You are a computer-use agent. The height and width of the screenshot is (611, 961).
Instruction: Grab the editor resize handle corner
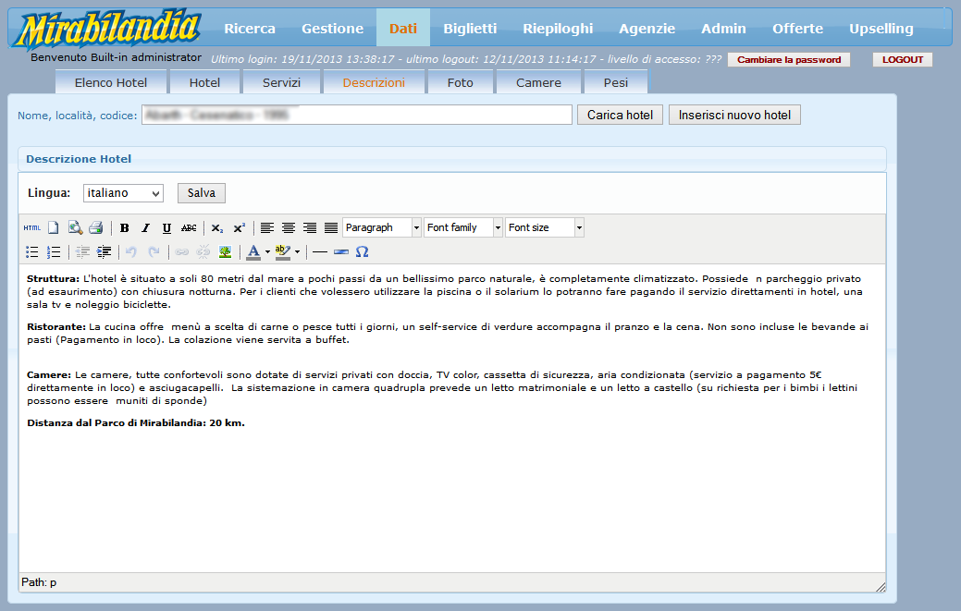point(881,587)
